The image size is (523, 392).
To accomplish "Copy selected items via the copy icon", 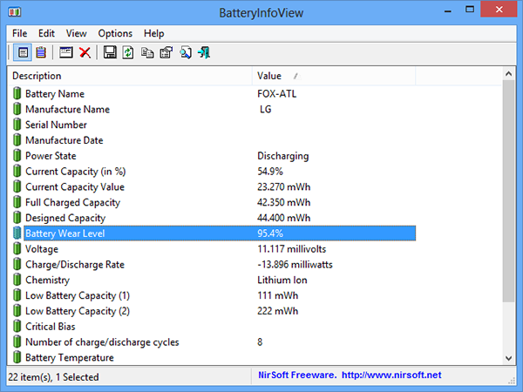I will point(147,52).
